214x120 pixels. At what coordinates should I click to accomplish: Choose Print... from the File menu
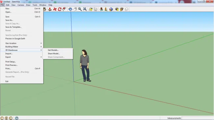coord(22,69)
